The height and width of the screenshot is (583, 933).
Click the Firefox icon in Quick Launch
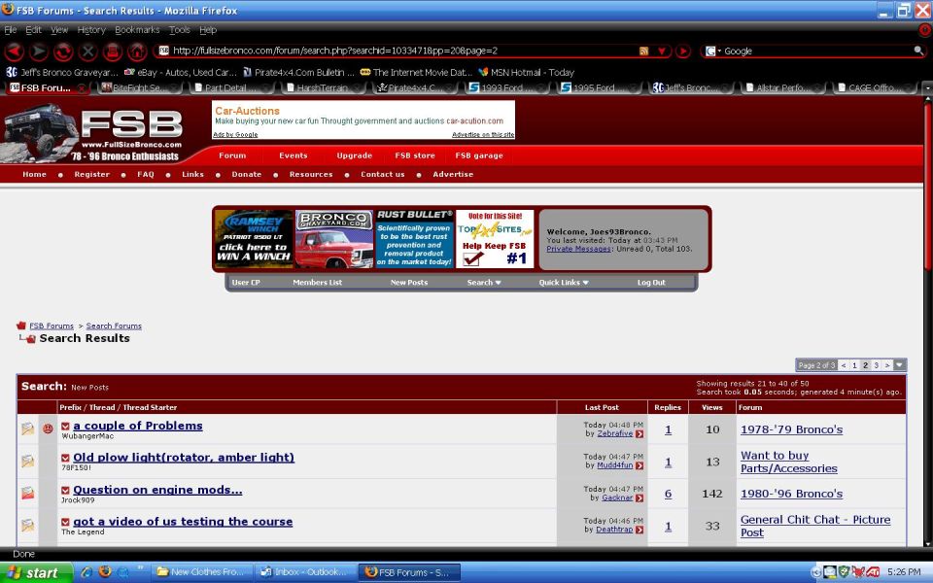click(105, 571)
